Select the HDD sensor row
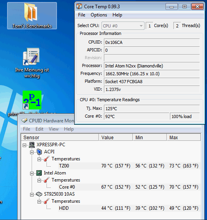 click(x=129, y=208)
